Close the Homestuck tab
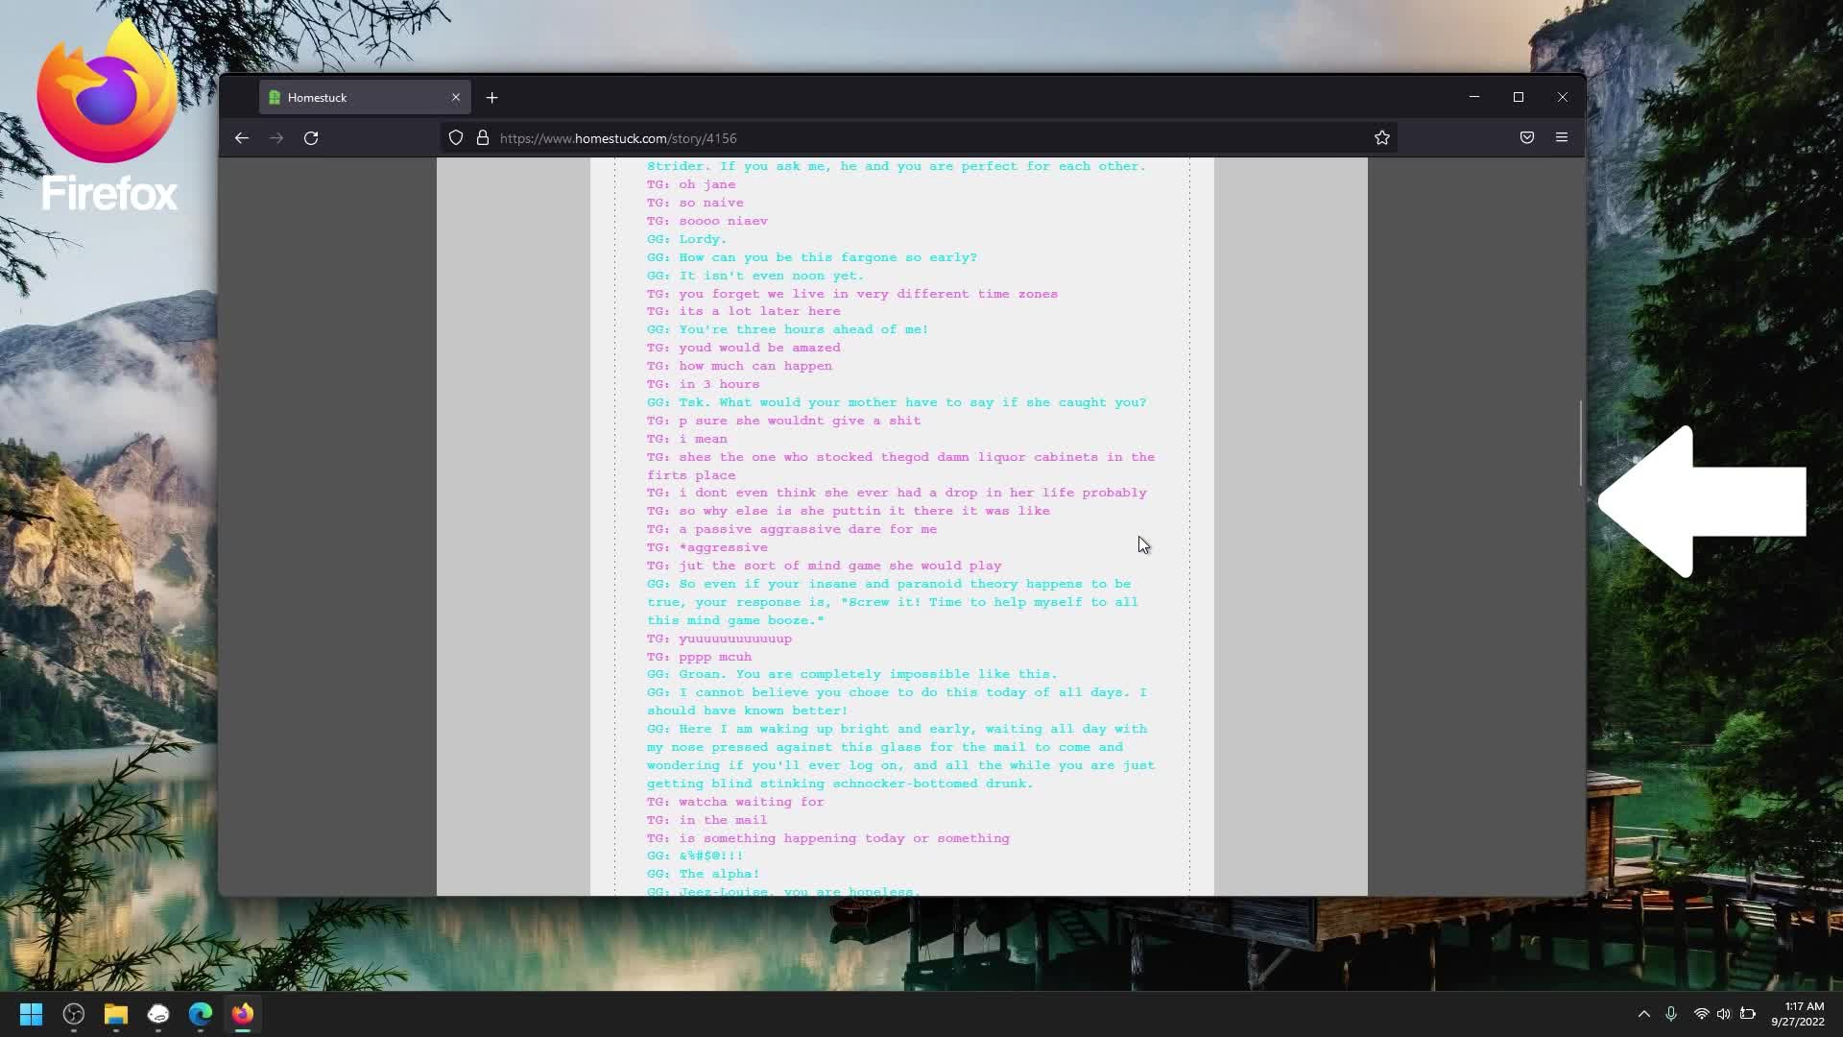 pos(456,98)
